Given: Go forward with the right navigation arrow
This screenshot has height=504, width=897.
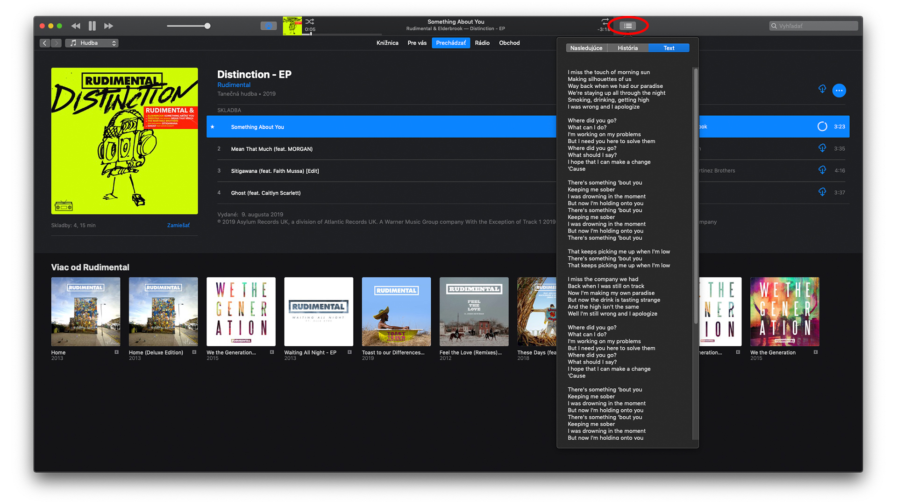Looking at the screenshot, I should (x=56, y=43).
